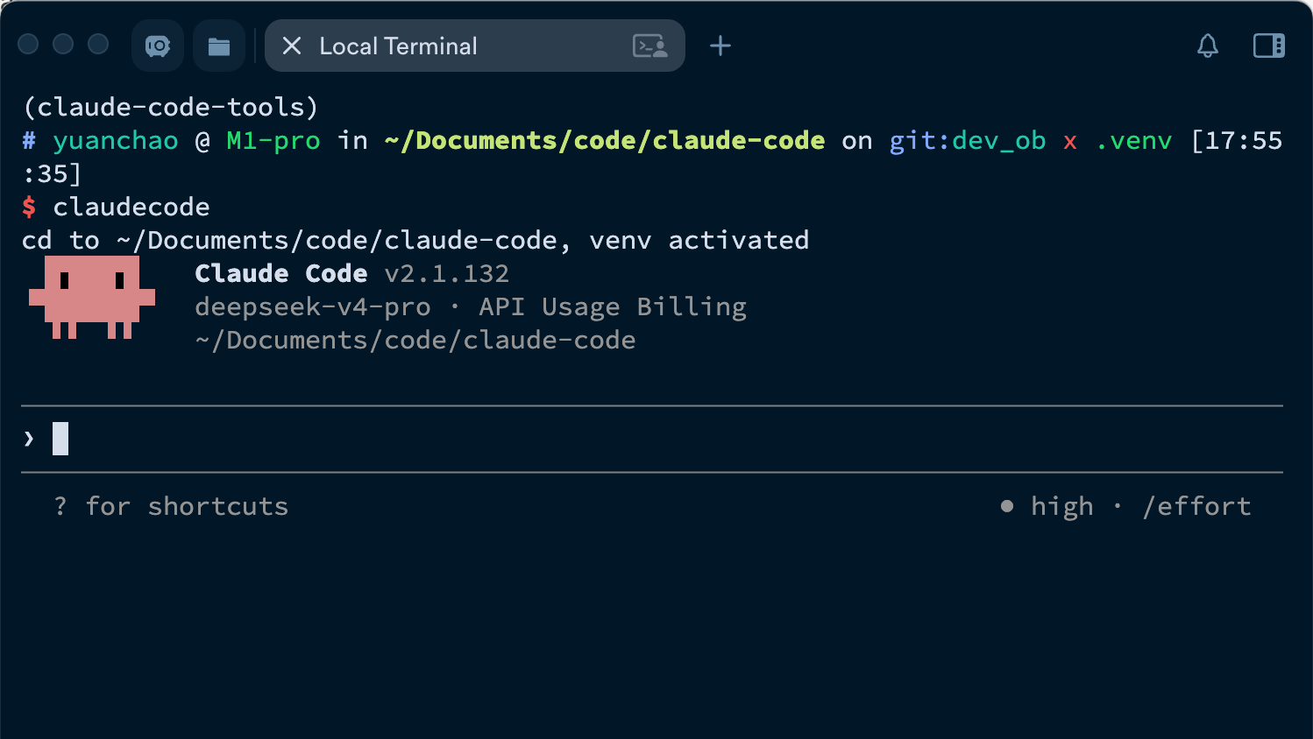Click 'API Usage Billing' text
Screen dimensions: 1313x739
[613, 306]
